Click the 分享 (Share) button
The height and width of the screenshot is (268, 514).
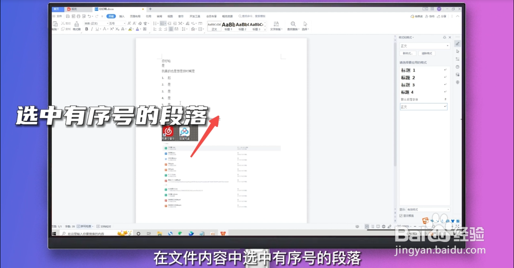(x=442, y=16)
